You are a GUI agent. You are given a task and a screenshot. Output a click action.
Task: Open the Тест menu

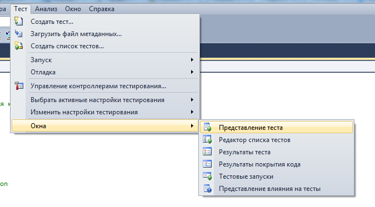21,9
